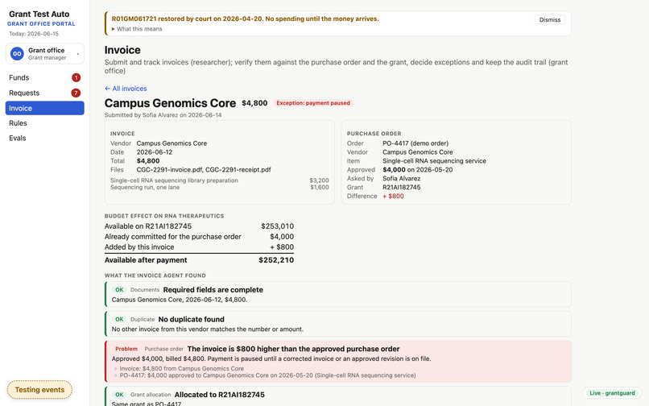Go back via All invoices link
Viewport: 649px width, 406px height.
pyautogui.click(x=126, y=89)
